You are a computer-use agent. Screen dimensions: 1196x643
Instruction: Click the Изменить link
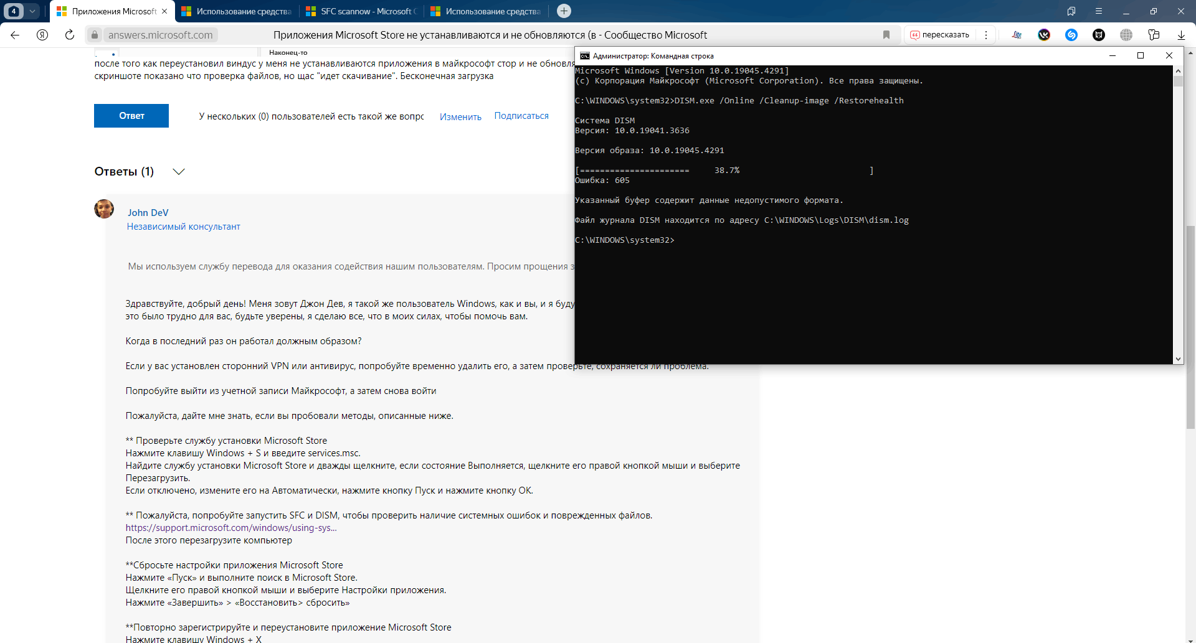[460, 117]
